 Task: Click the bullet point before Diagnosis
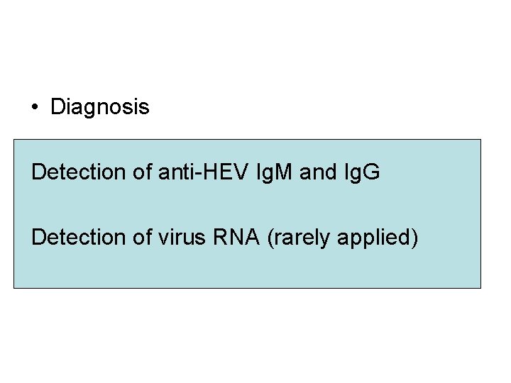click(x=34, y=108)
